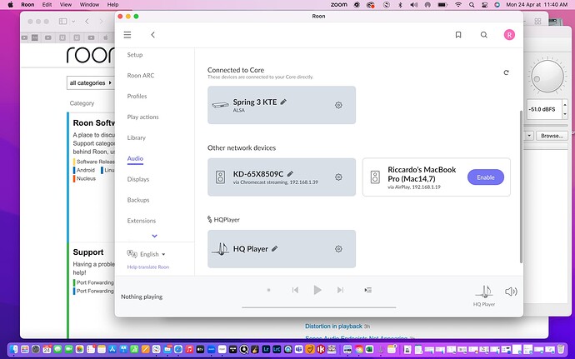Click the -51.0 dBFS value field
The width and height of the screenshot is (575, 359).
click(544, 109)
